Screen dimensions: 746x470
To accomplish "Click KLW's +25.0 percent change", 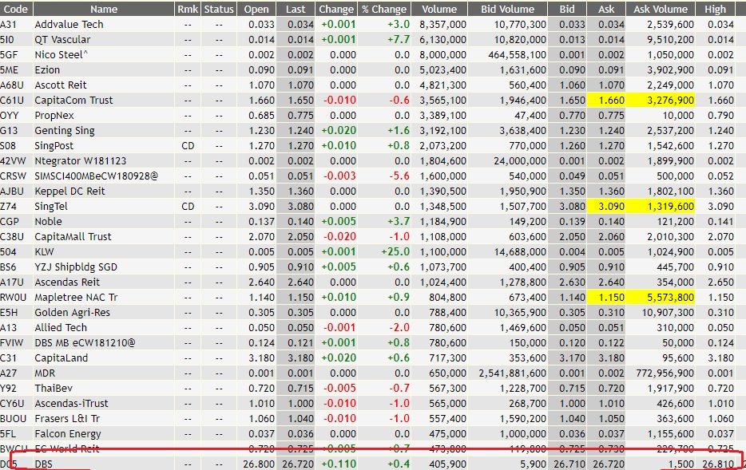I will [x=395, y=252].
